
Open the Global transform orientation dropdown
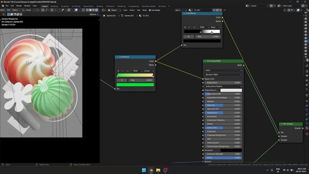coord(28,10)
